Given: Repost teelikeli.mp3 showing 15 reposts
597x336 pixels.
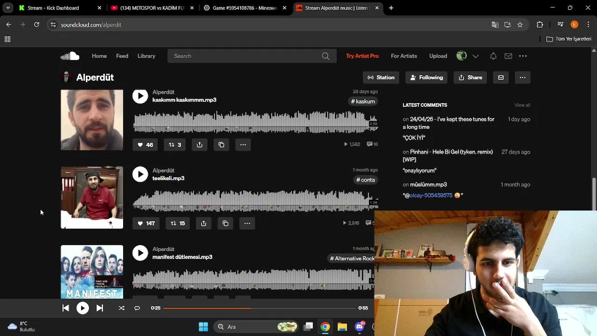Looking at the screenshot, I should coord(178,223).
